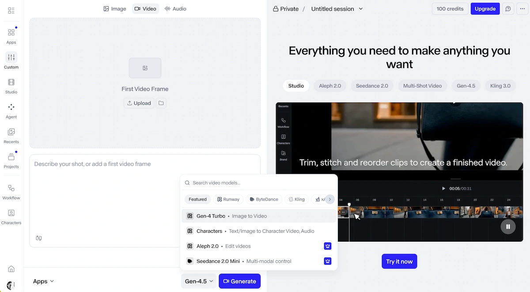Open Characters from the sidebar
Screen dimensions: 530x292
point(11,216)
